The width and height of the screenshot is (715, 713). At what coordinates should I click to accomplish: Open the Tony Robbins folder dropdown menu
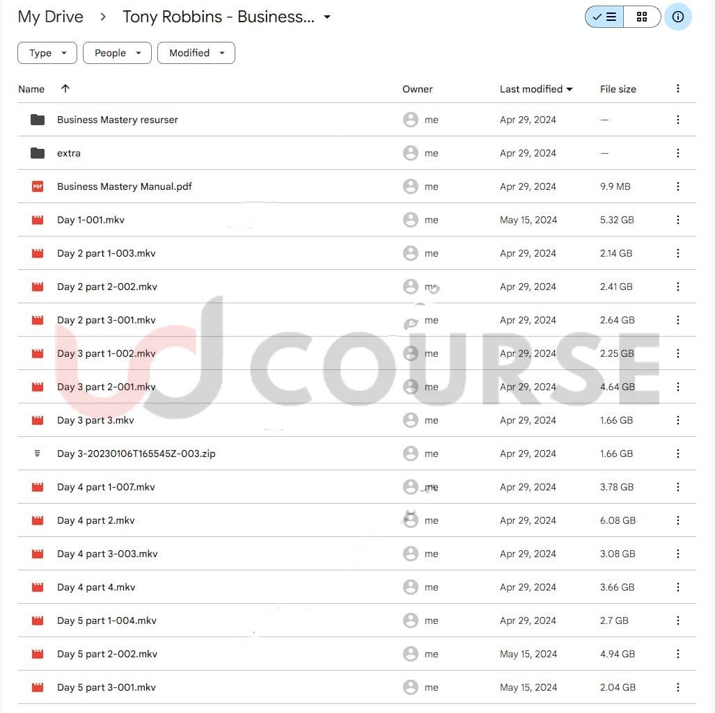pyautogui.click(x=327, y=17)
